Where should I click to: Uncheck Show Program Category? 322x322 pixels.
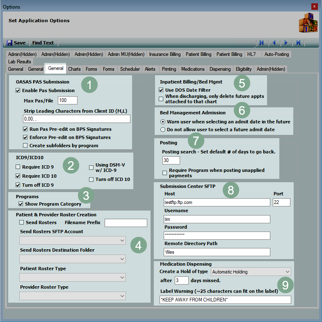coord(21,204)
